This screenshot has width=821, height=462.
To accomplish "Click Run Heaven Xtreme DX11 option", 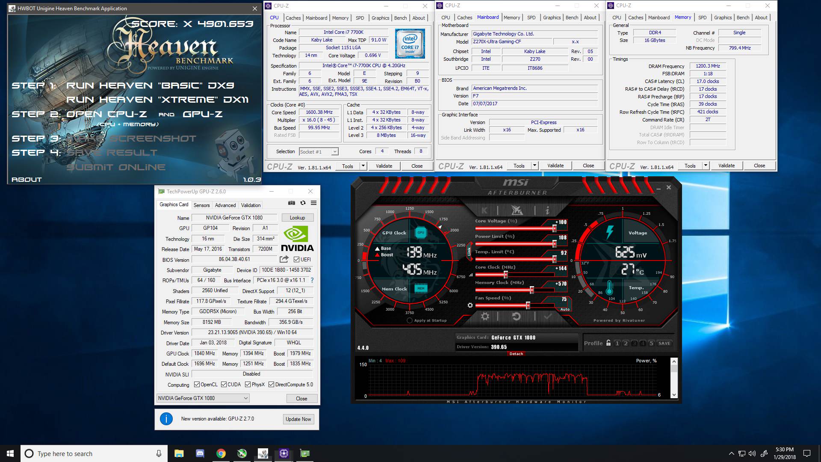I will tap(157, 100).
